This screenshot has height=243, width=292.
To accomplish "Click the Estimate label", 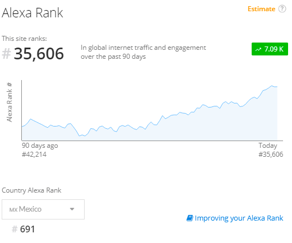I will (261, 9).
